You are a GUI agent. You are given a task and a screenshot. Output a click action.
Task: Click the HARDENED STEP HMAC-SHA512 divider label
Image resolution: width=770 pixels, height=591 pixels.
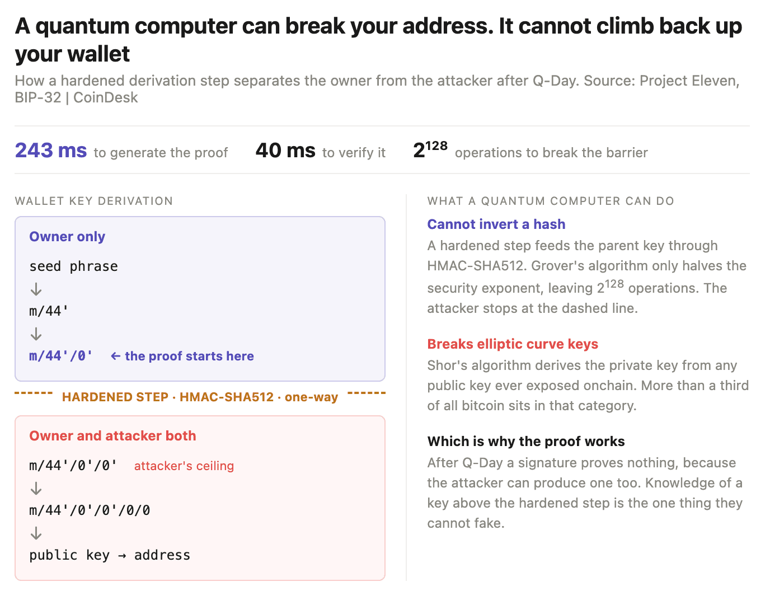(x=200, y=397)
